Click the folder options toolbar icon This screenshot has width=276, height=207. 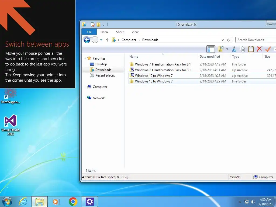click(x=221, y=49)
